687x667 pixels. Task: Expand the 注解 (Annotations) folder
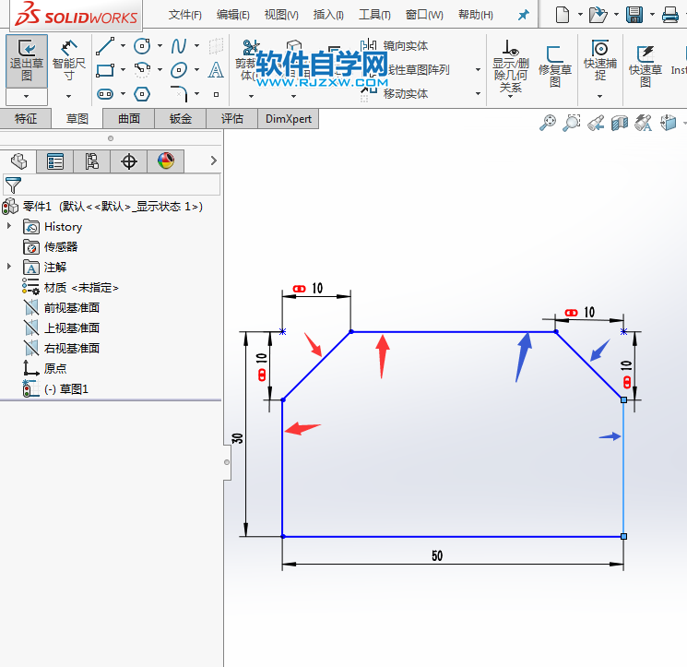tap(9, 267)
